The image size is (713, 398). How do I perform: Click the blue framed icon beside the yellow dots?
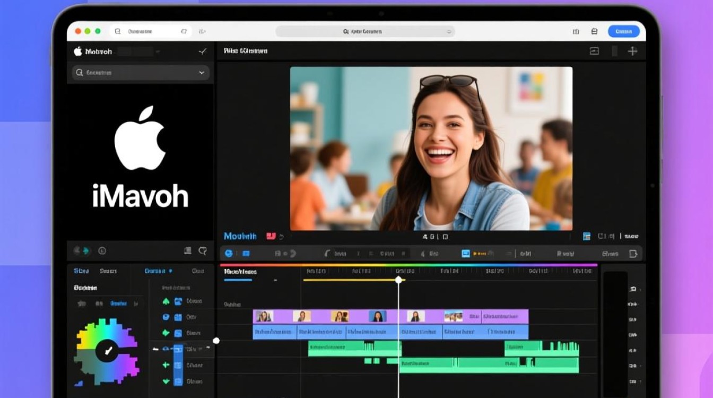click(466, 254)
